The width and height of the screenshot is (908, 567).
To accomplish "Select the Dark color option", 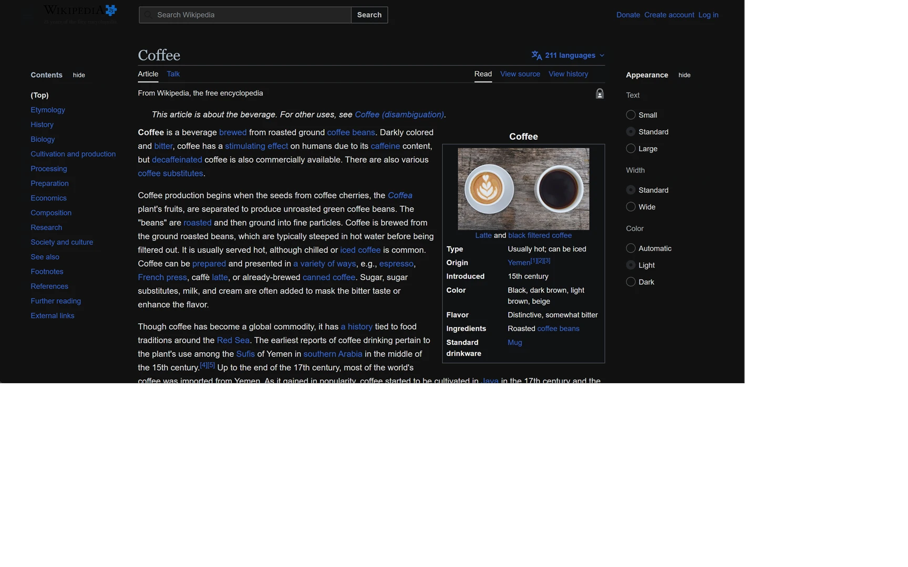I will (631, 282).
